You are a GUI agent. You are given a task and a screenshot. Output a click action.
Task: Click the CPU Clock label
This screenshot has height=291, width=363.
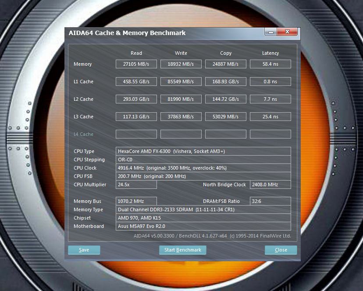(85, 168)
